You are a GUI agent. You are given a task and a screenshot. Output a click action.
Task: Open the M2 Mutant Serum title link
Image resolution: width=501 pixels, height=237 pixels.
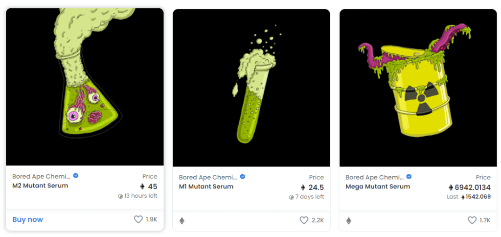[x=40, y=186]
